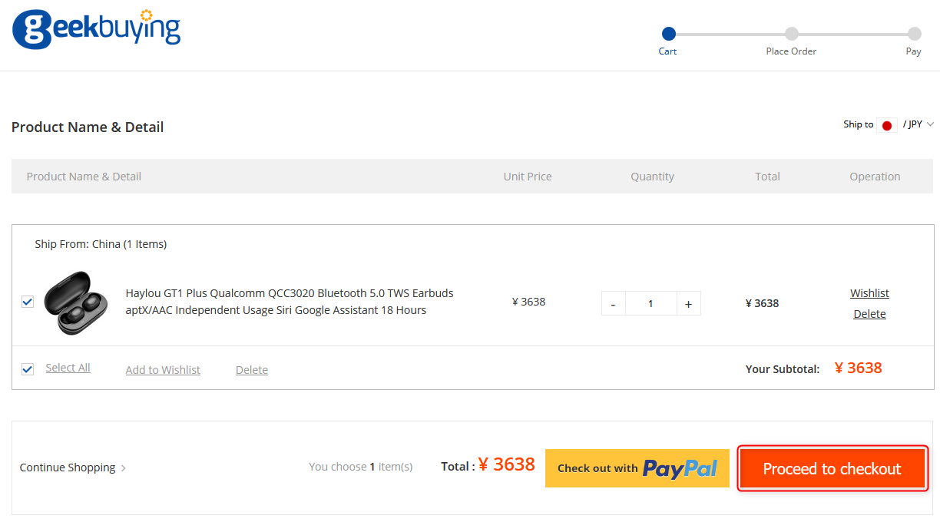Click the Japan flag icon
Screen dimensions: 940x522
click(x=887, y=125)
